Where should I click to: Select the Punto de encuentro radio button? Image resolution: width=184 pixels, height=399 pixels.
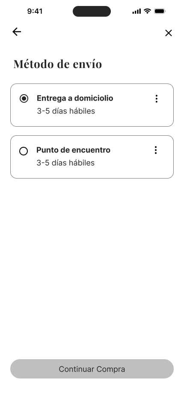(24, 151)
